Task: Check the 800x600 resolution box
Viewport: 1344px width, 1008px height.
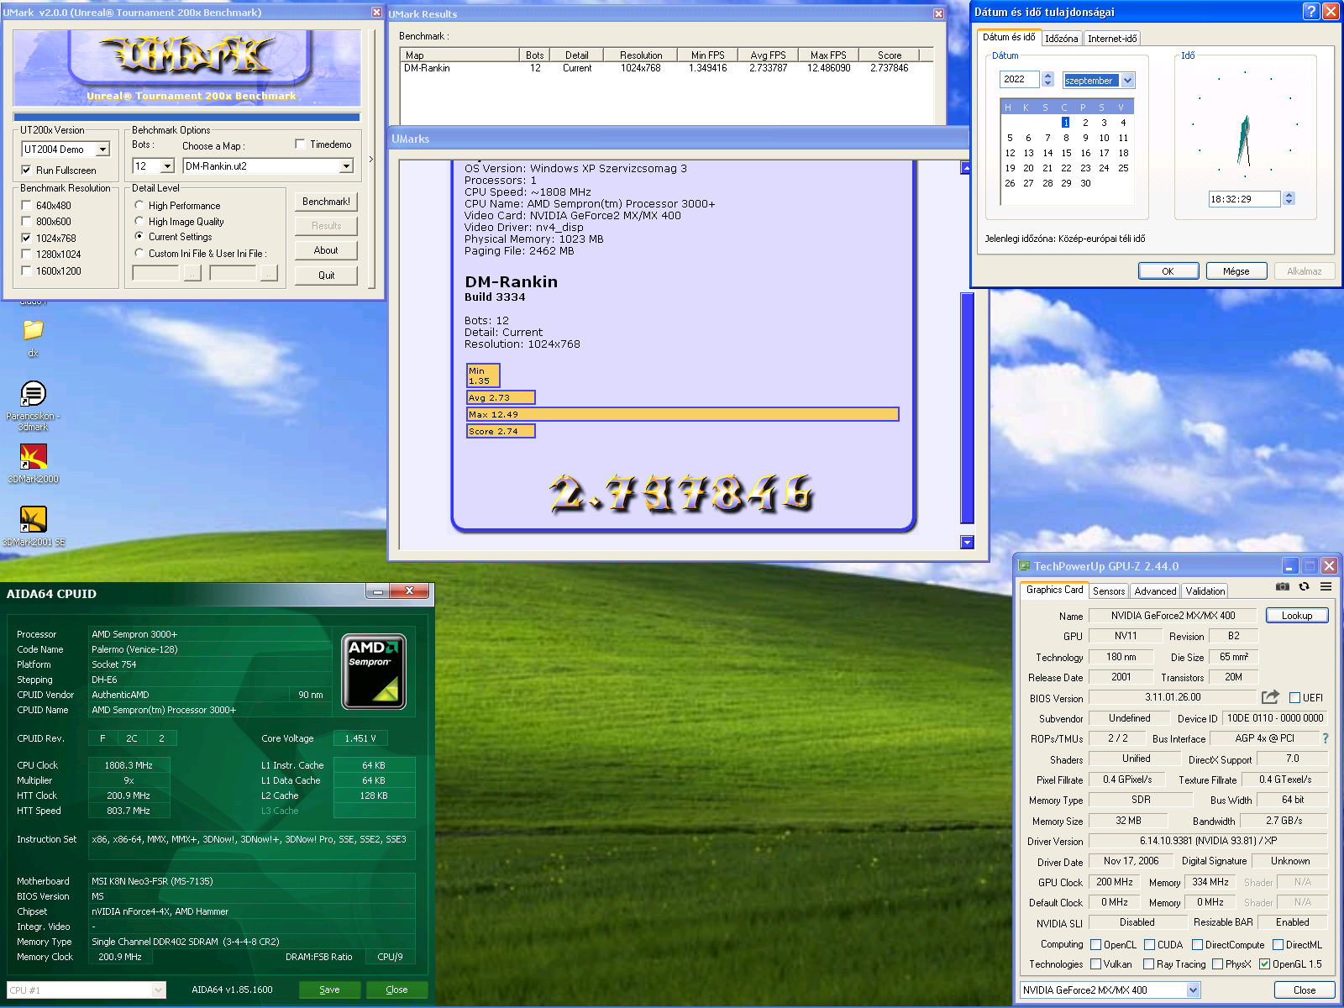Action: tap(26, 221)
